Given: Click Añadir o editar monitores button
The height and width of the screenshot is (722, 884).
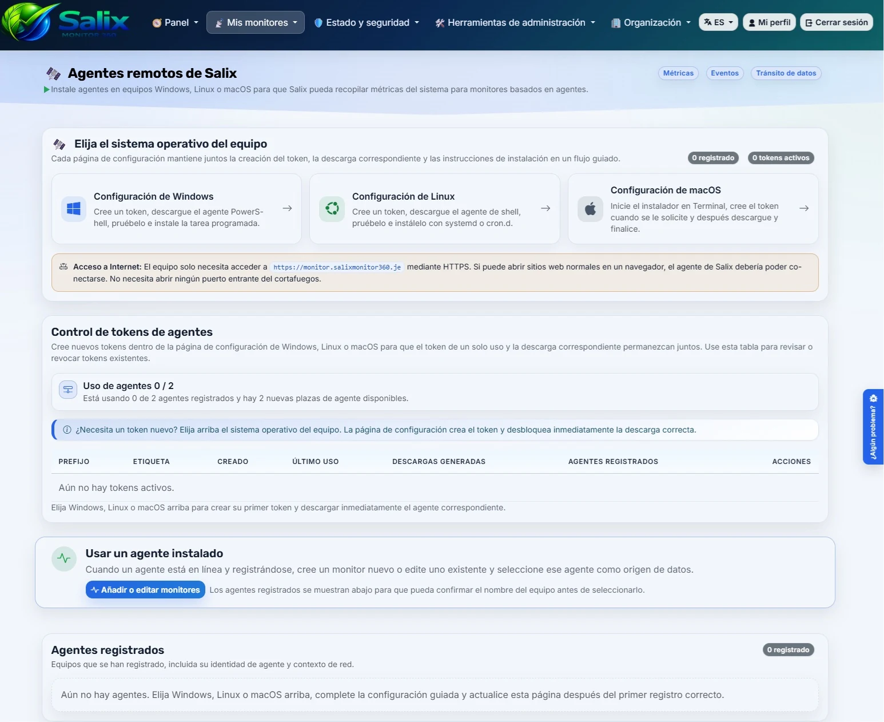Looking at the screenshot, I should (145, 590).
